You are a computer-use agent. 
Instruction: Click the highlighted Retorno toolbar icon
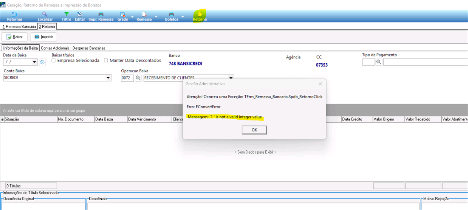(200, 14)
